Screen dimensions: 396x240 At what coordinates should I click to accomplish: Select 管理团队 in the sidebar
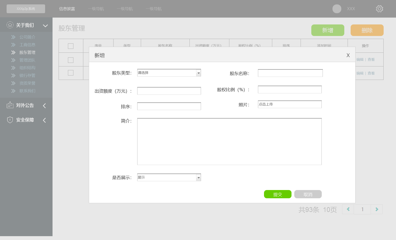pyautogui.click(x=27, y=60)
